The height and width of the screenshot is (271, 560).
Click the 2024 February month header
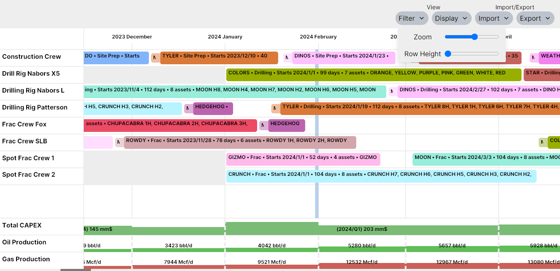pos(318,37)
